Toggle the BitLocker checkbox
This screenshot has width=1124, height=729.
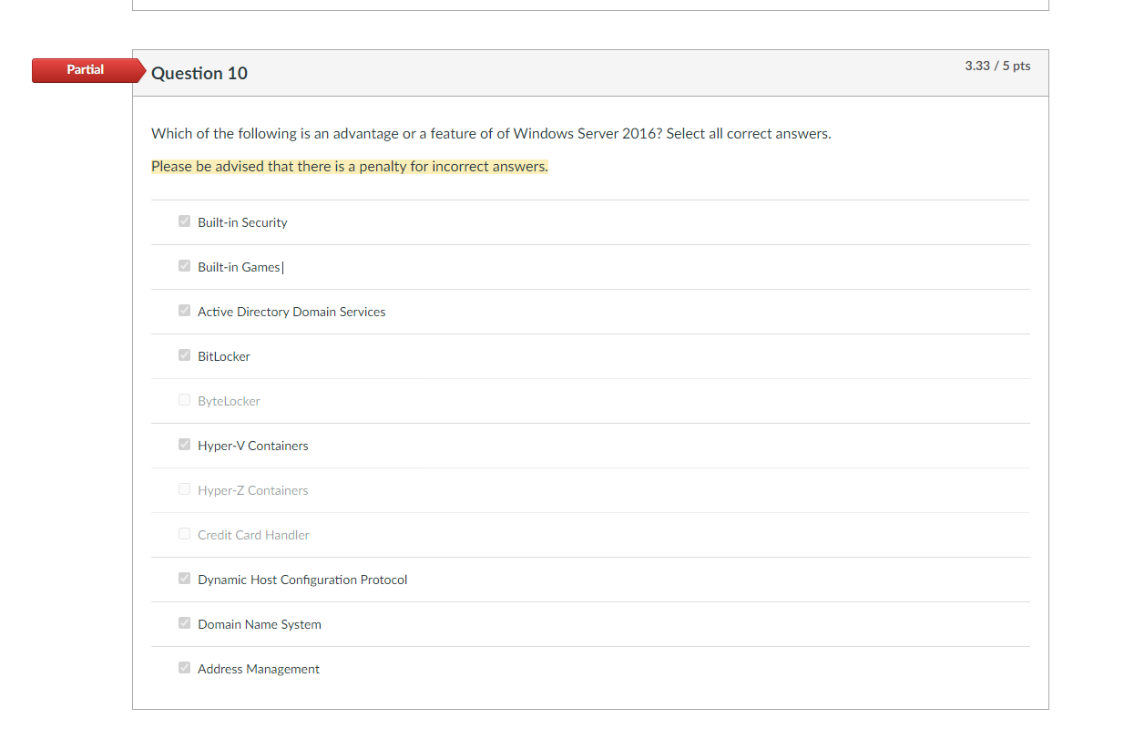tap(184, 355)
